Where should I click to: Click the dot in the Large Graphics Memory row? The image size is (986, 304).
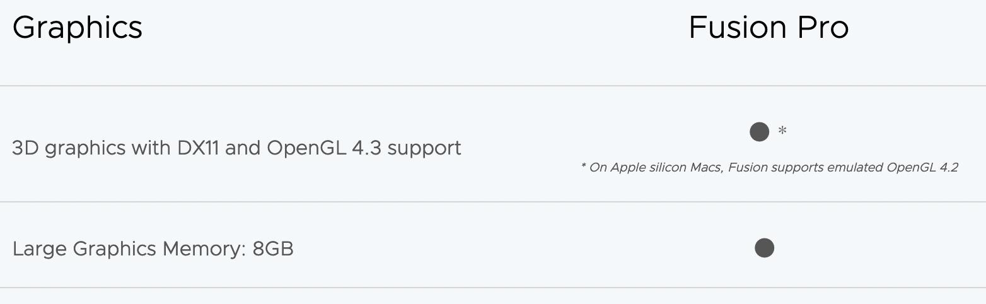coord(764,248)
